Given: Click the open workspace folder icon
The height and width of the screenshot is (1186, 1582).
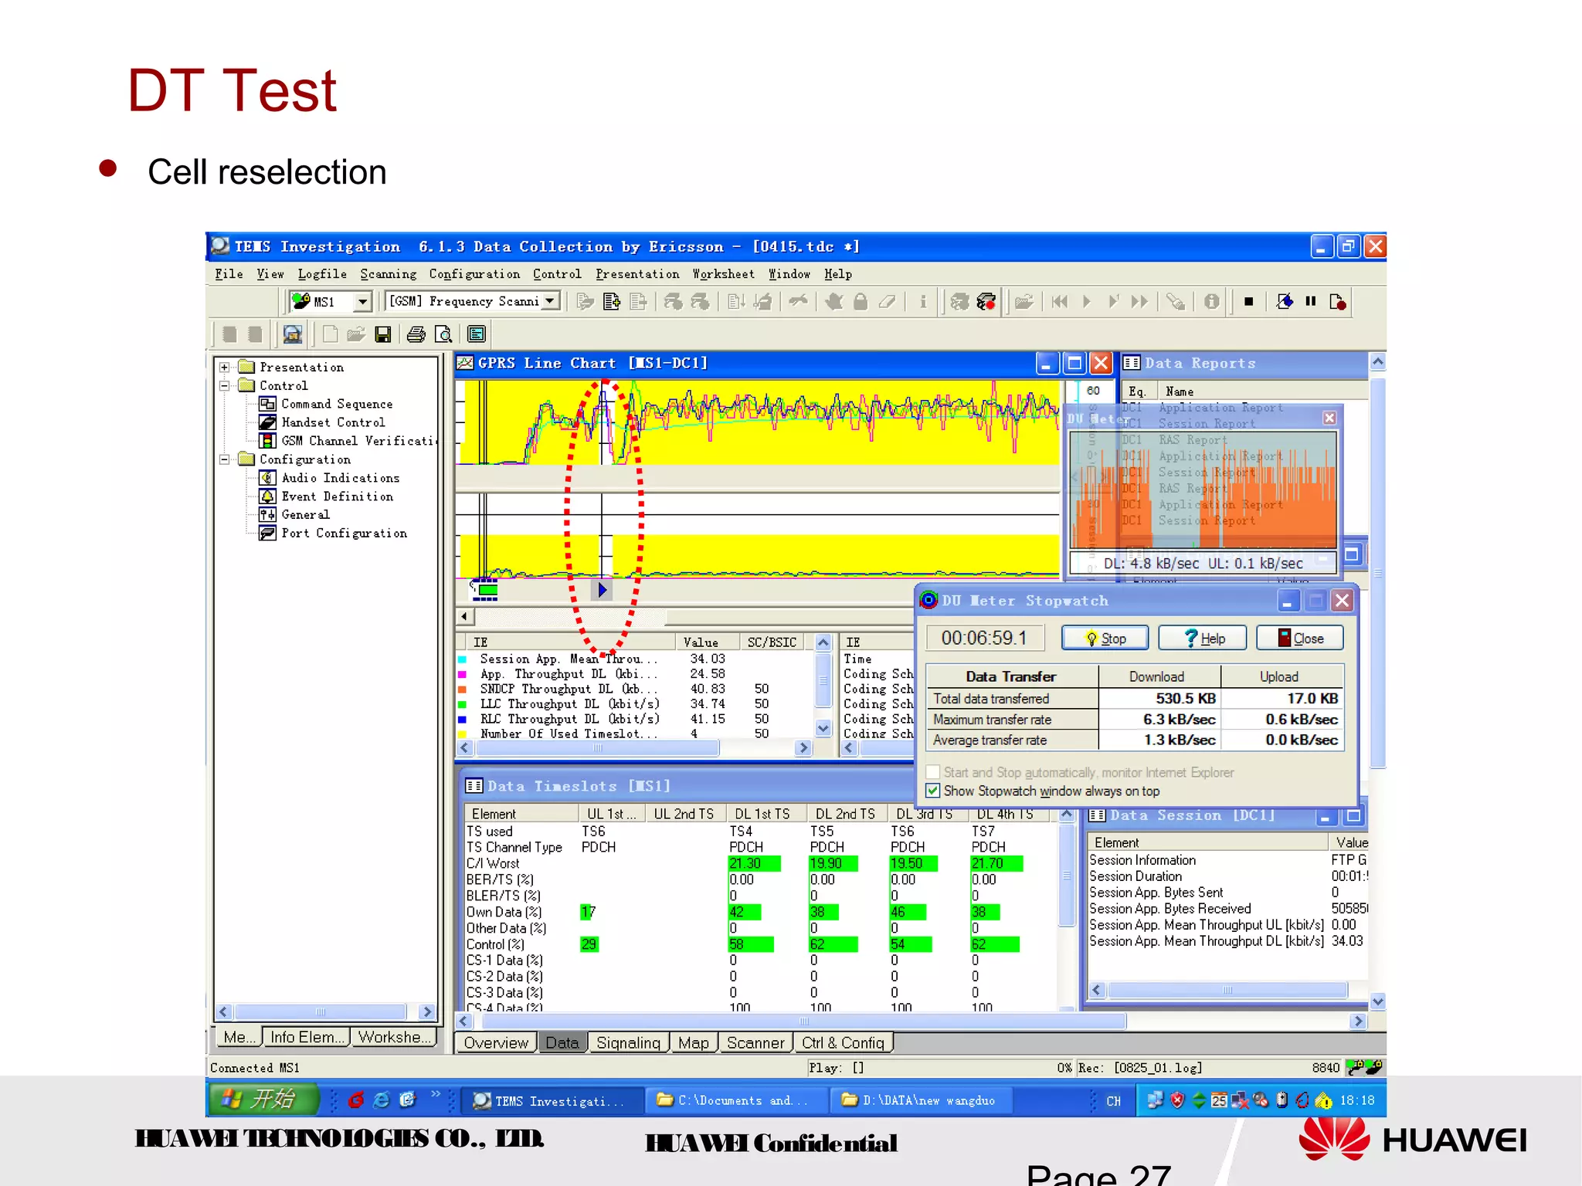Looking at the screenshot, I should click(355, 334).
